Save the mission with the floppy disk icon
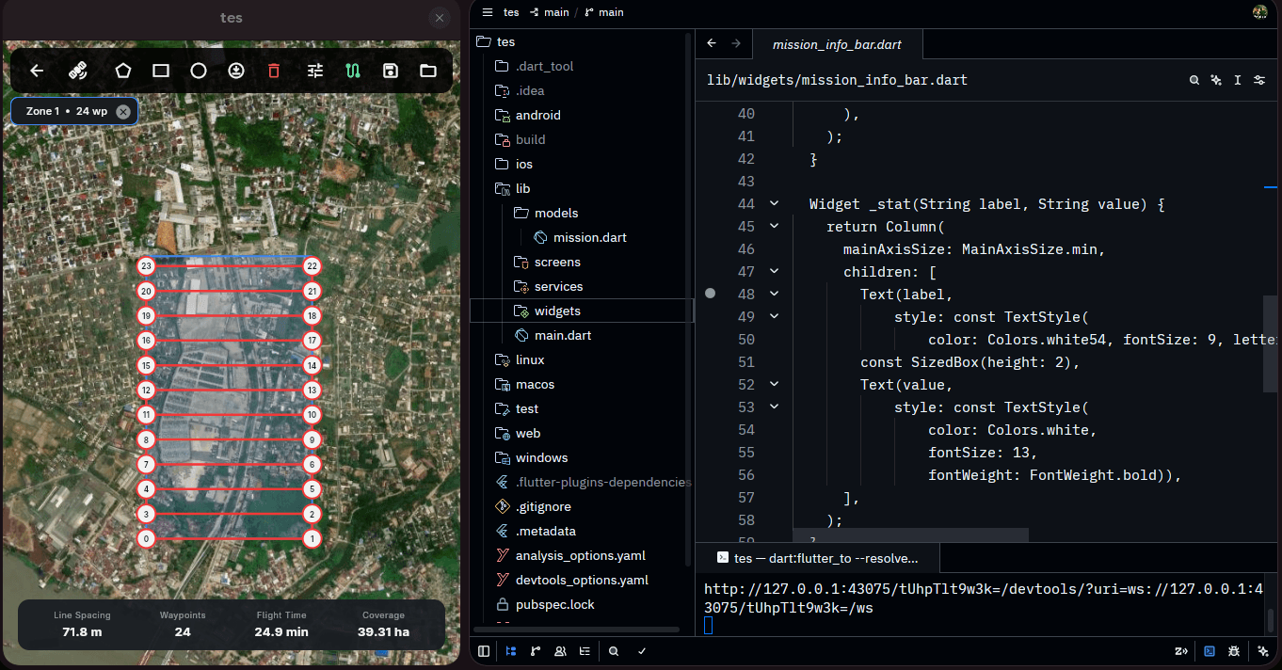The image size is (1282, 670). point(391,71)
